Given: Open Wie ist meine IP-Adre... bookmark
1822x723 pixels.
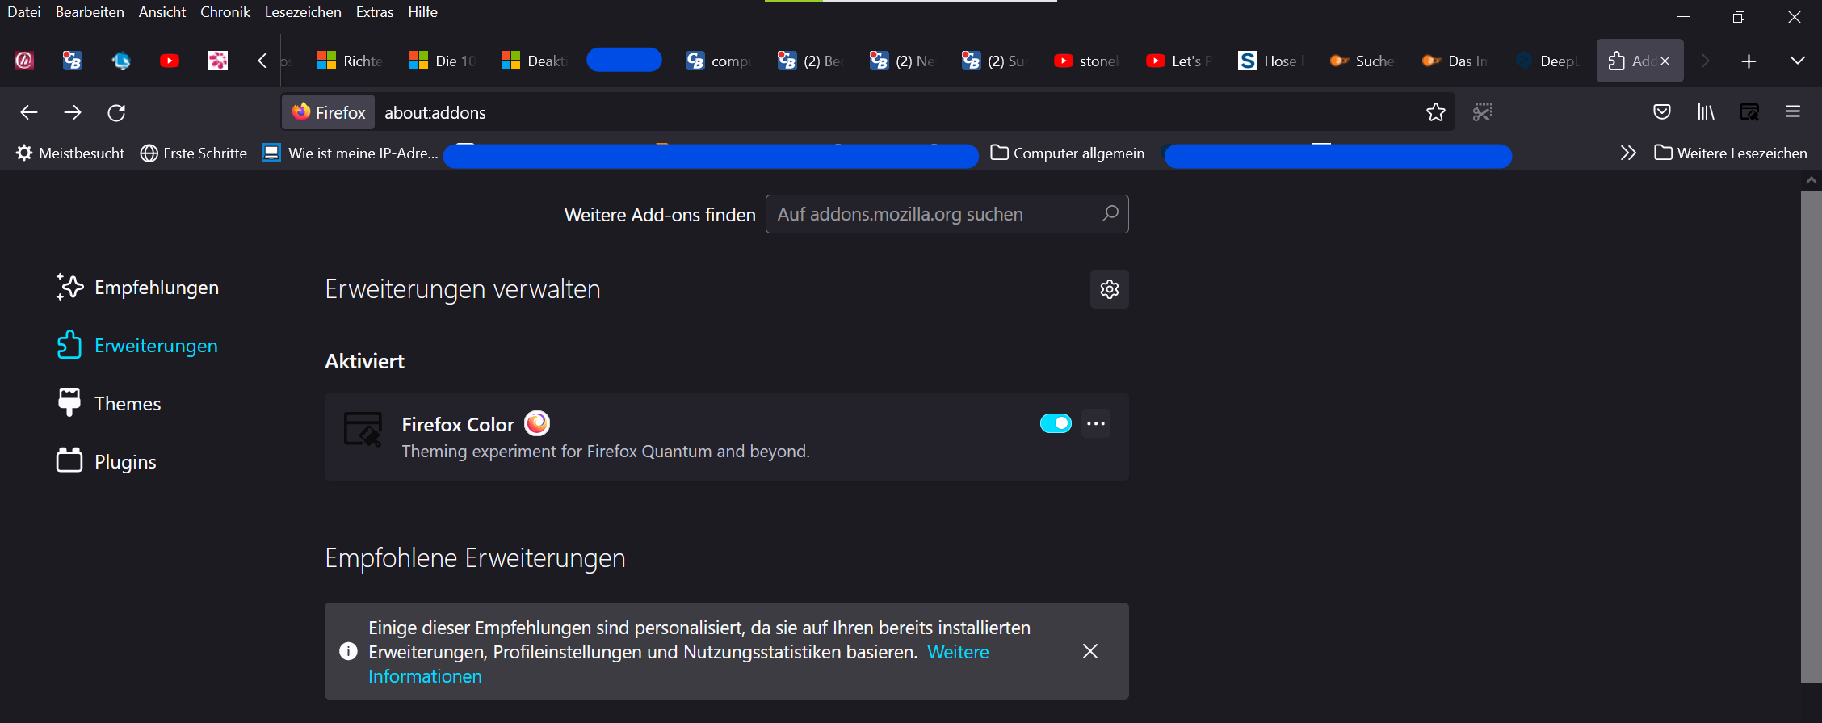Looking at the screenshot, I should [x=351, y=153].
